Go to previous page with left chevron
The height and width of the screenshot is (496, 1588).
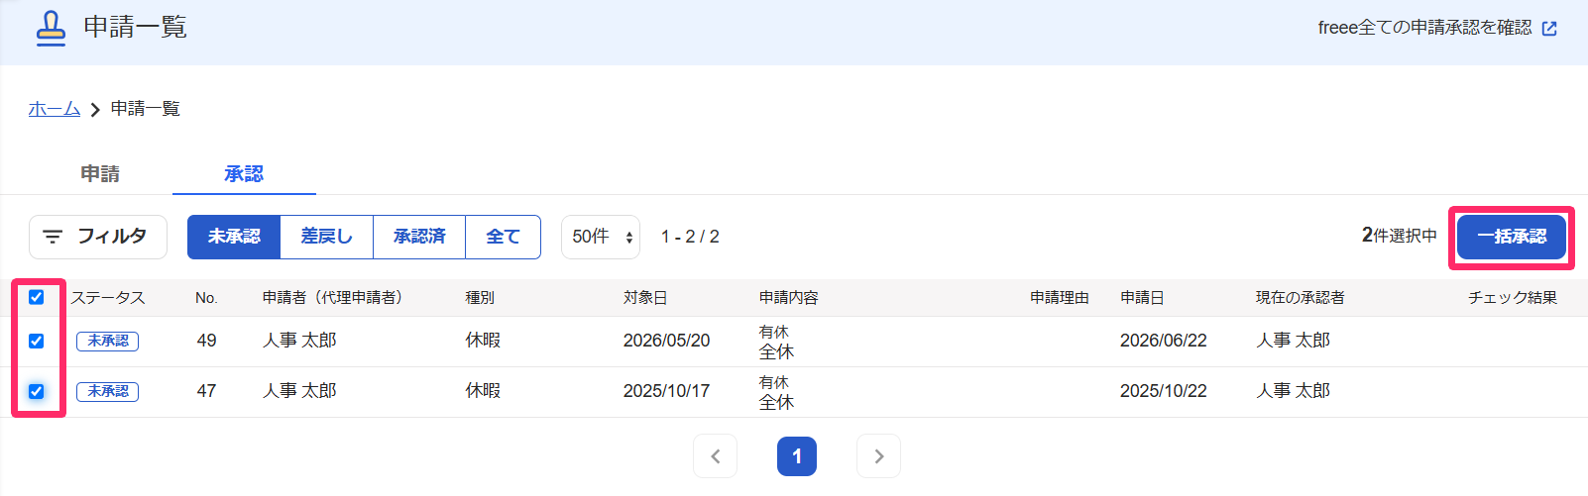click(716, 456)
